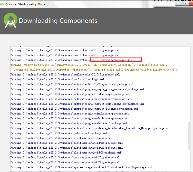Click the android-tv\x86 system-images log line
This screenshot has height=172, width=193.
pyautogui.click(x=81, y=167)
